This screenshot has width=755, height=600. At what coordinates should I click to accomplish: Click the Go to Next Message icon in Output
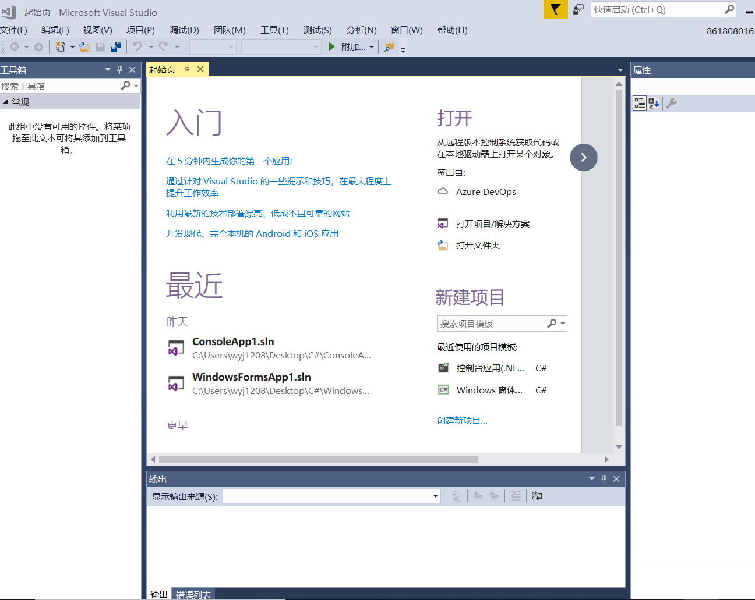pyautogui.click(x=494, y=496)
